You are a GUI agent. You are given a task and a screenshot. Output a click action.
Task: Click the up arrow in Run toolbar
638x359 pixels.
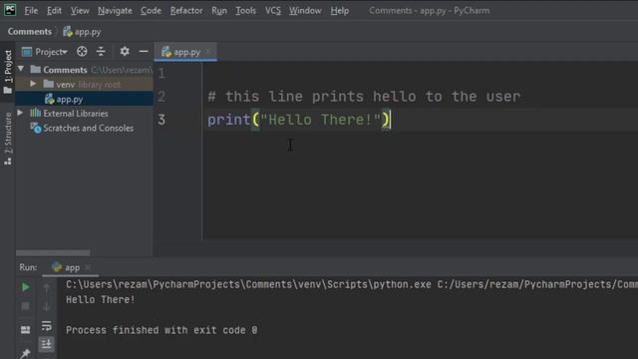click(47, 288)
